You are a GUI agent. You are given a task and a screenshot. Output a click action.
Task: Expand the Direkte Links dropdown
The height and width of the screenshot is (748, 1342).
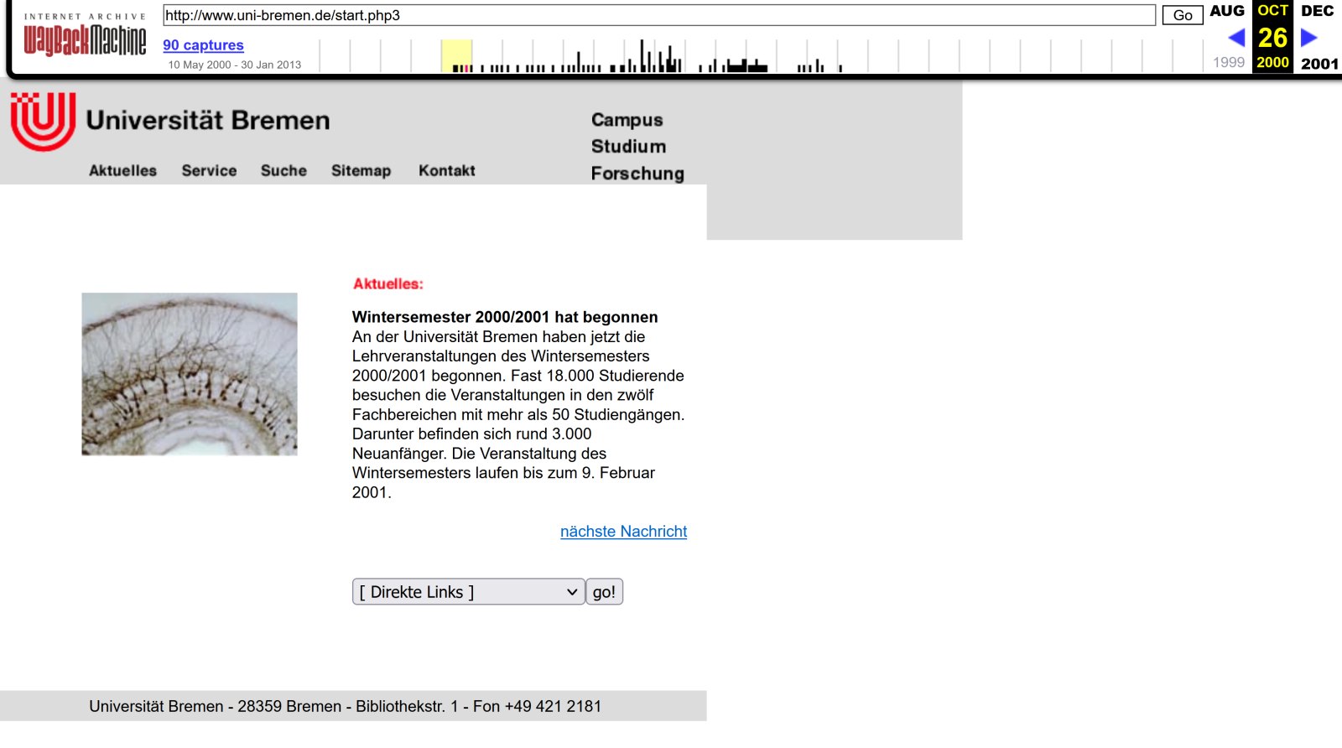pyautogui.click(x=469, y=592)
